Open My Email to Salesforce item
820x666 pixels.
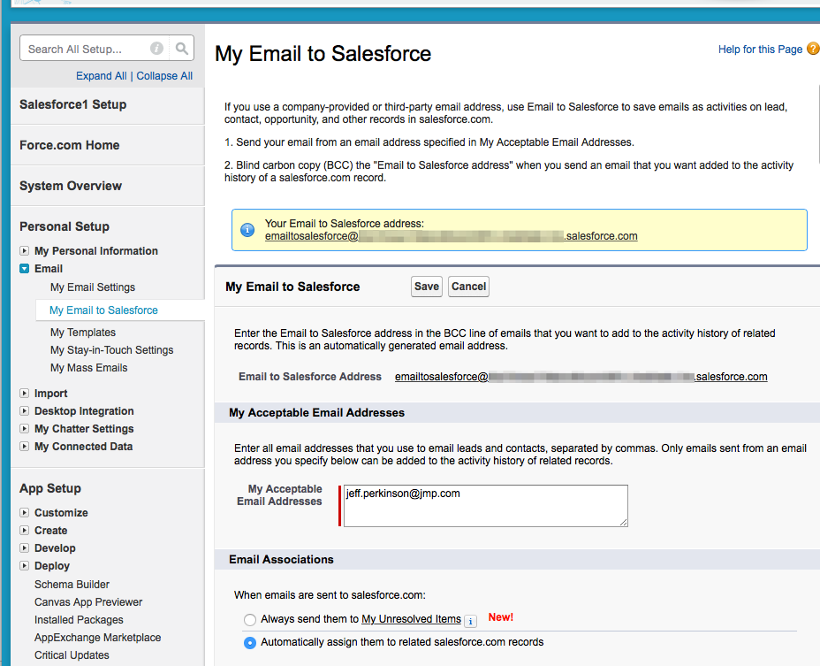pos(103,310)
